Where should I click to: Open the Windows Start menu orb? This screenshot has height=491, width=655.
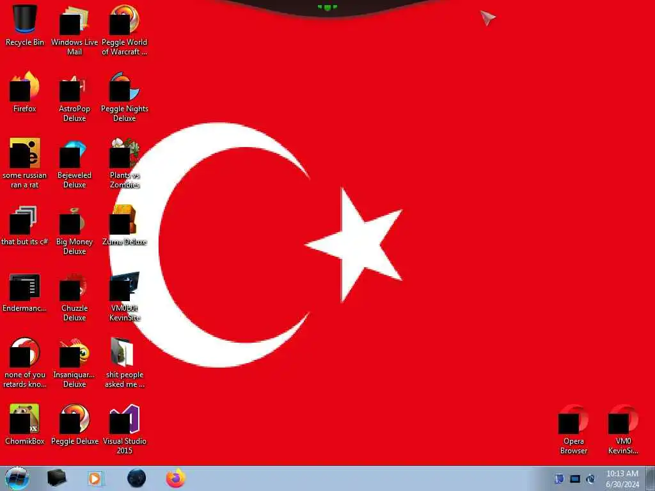[x=17, y=478]
